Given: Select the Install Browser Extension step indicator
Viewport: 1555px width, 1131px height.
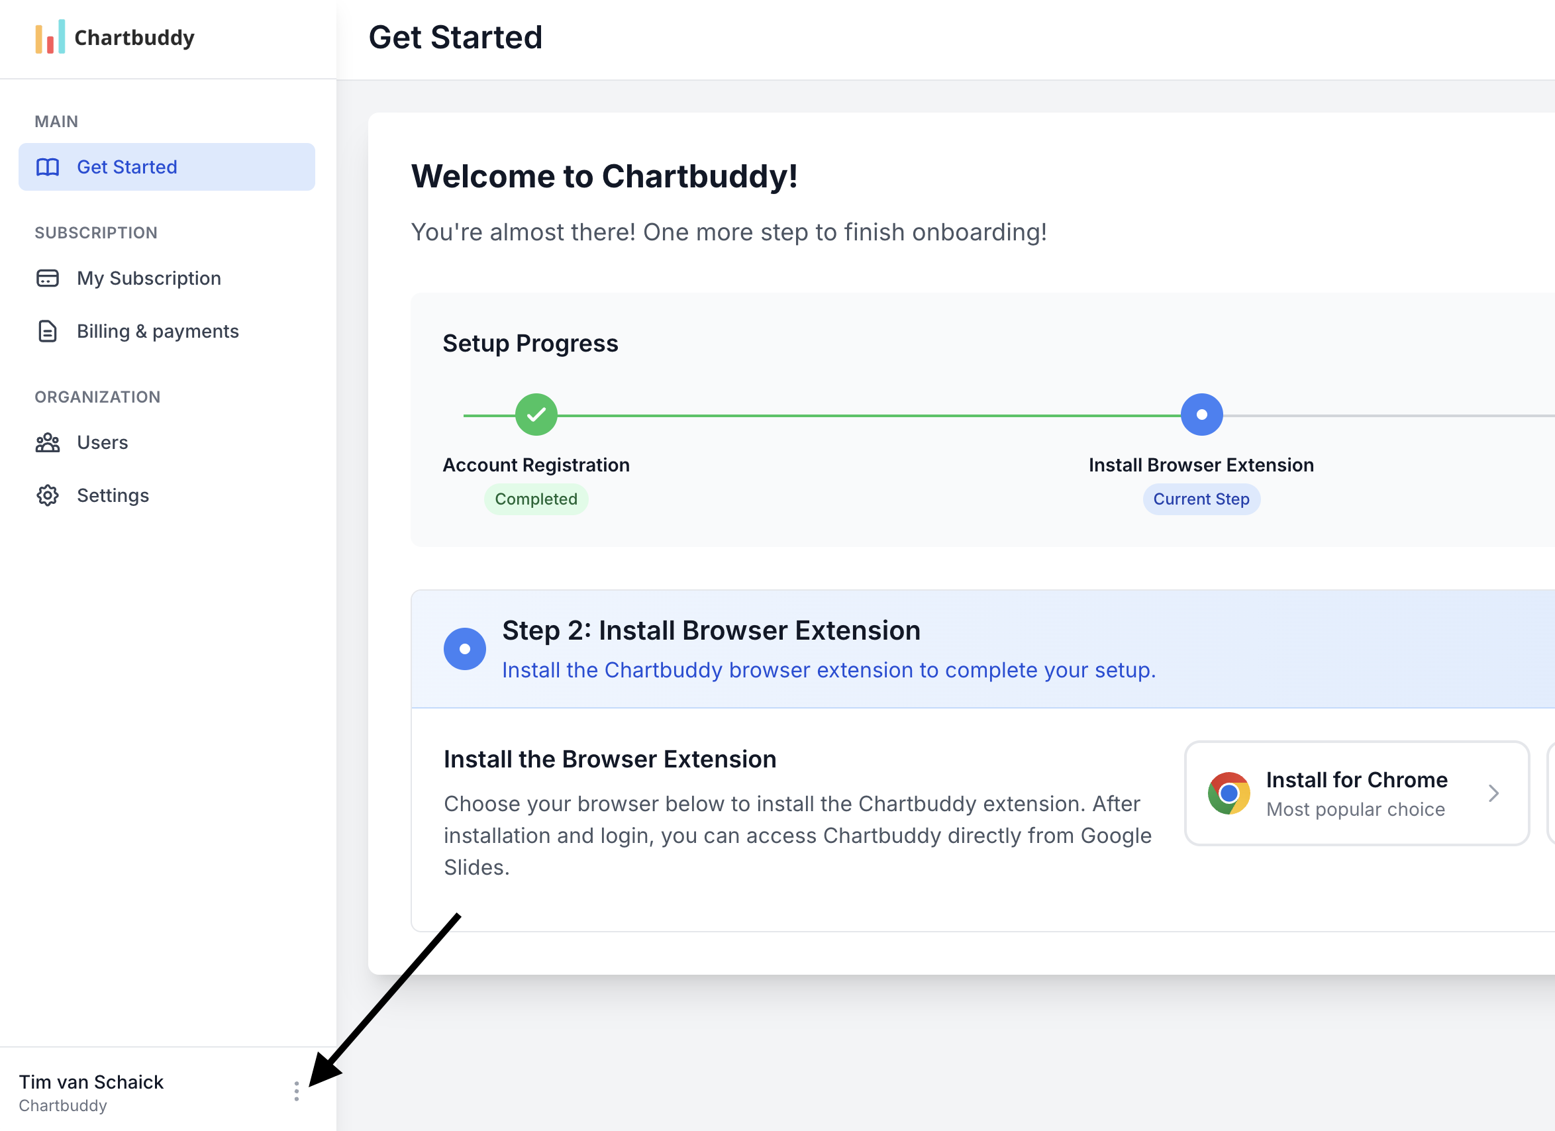Looking at the screenshot, I should 1201,414.
